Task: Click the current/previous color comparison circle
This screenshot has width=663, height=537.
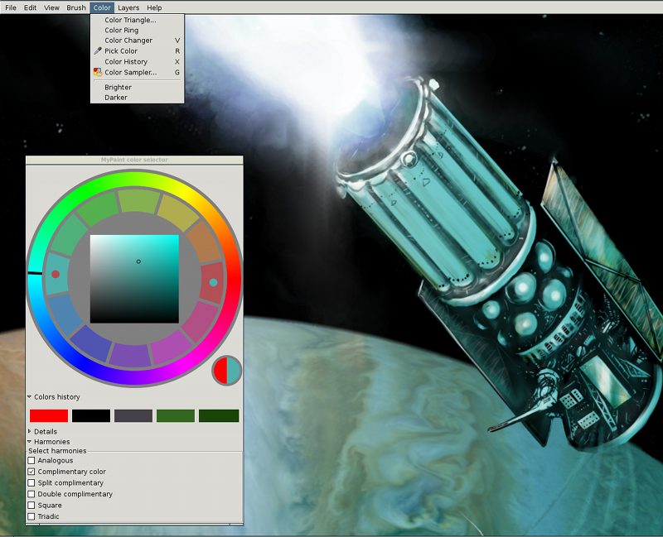Action: 226,370
